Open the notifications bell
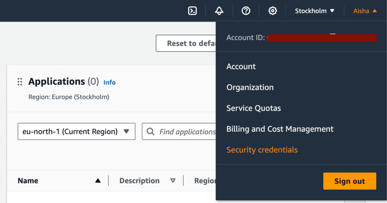 point(219,11)
